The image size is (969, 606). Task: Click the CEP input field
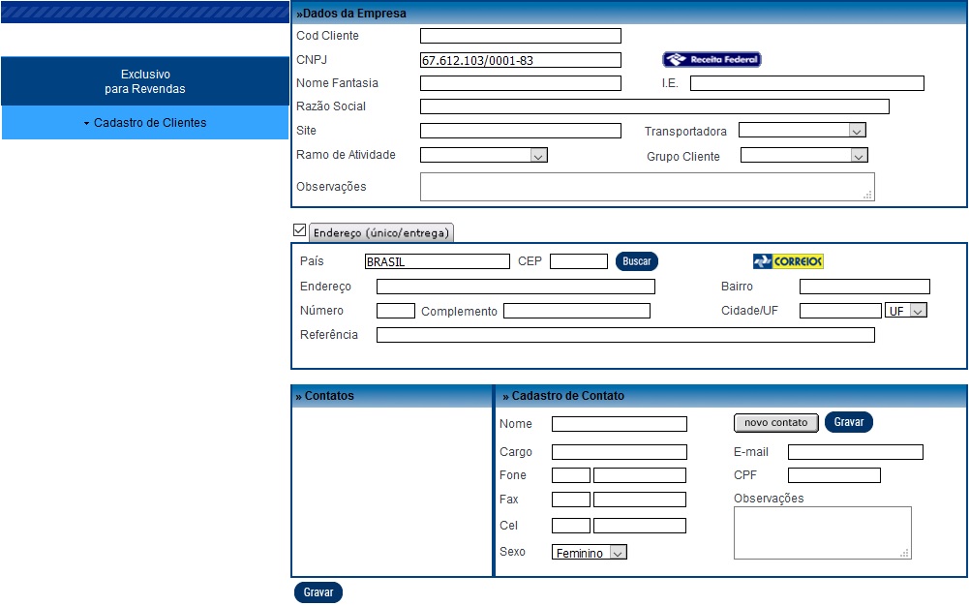click(x=579, y=261)
